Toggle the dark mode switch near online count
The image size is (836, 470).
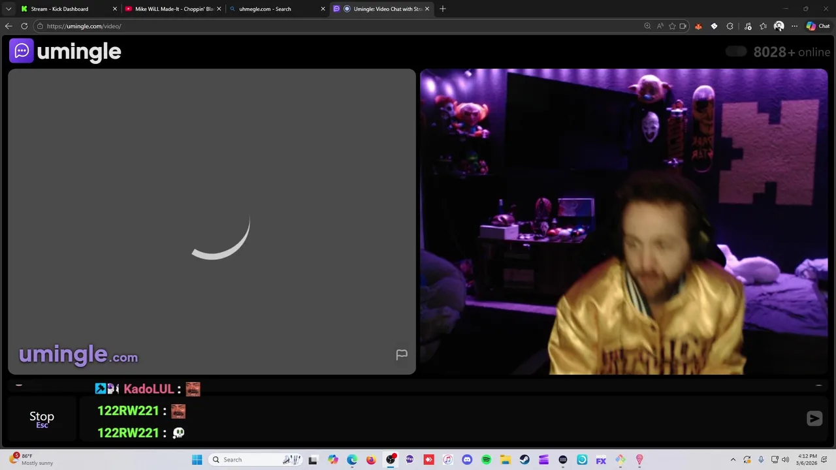click(x=736, y=52)
